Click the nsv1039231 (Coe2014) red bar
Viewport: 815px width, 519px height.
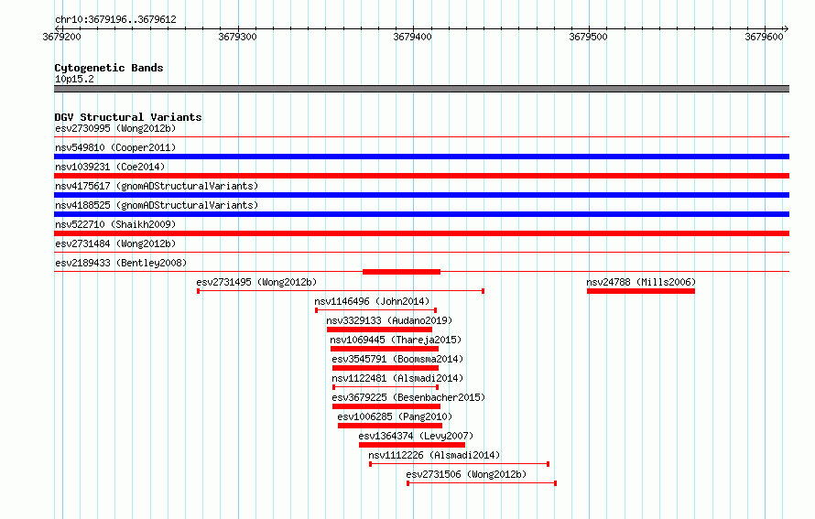coord(421,176)
